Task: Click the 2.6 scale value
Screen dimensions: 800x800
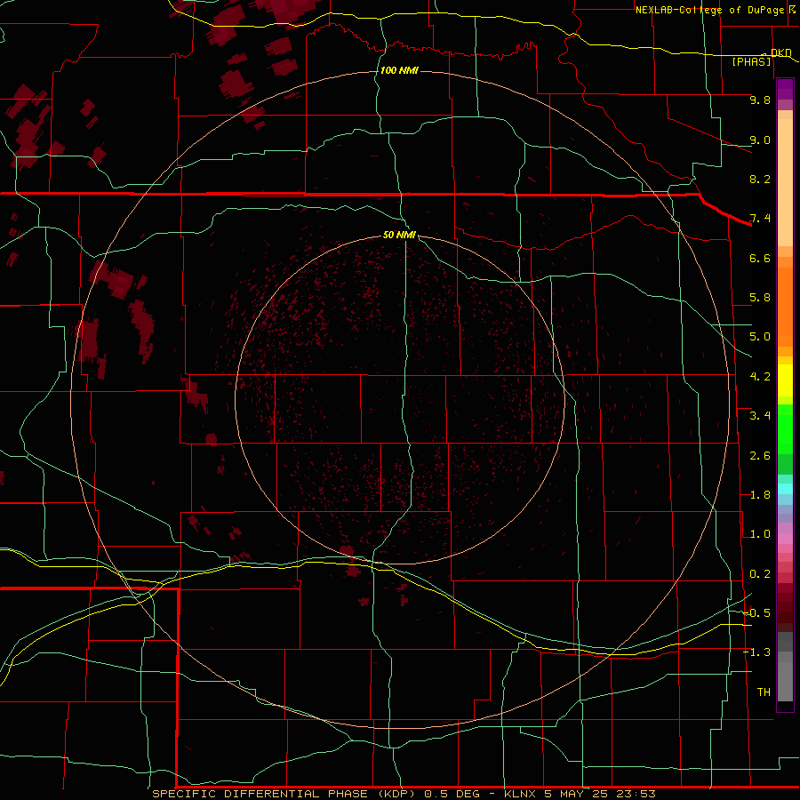Action: tap(760, 456)
